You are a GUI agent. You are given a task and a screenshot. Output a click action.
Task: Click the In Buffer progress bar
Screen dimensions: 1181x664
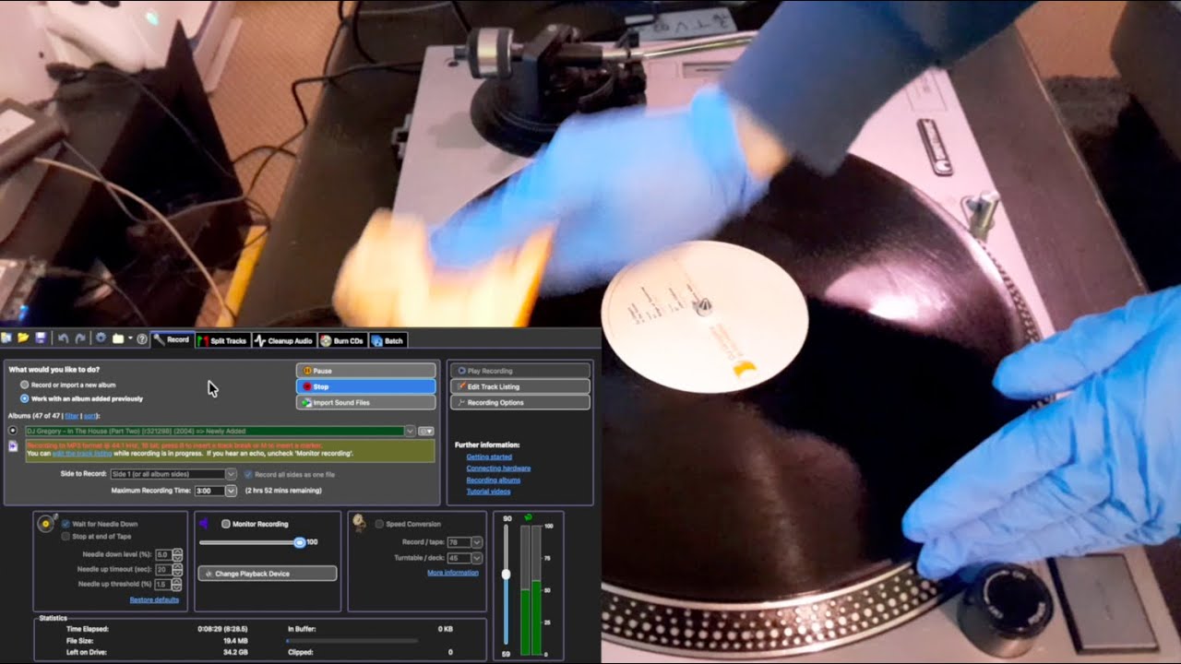tap(352, 640)
